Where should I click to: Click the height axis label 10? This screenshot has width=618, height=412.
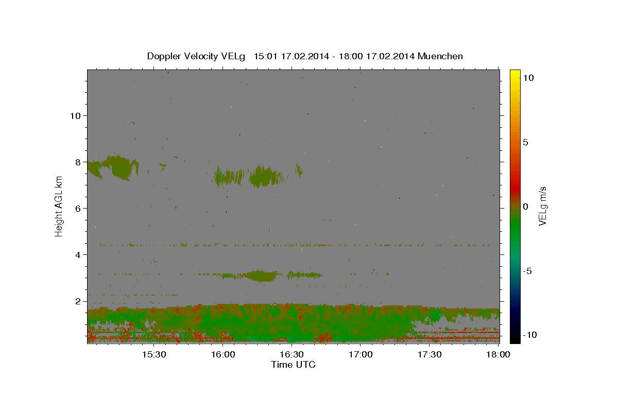click(75, 115)
